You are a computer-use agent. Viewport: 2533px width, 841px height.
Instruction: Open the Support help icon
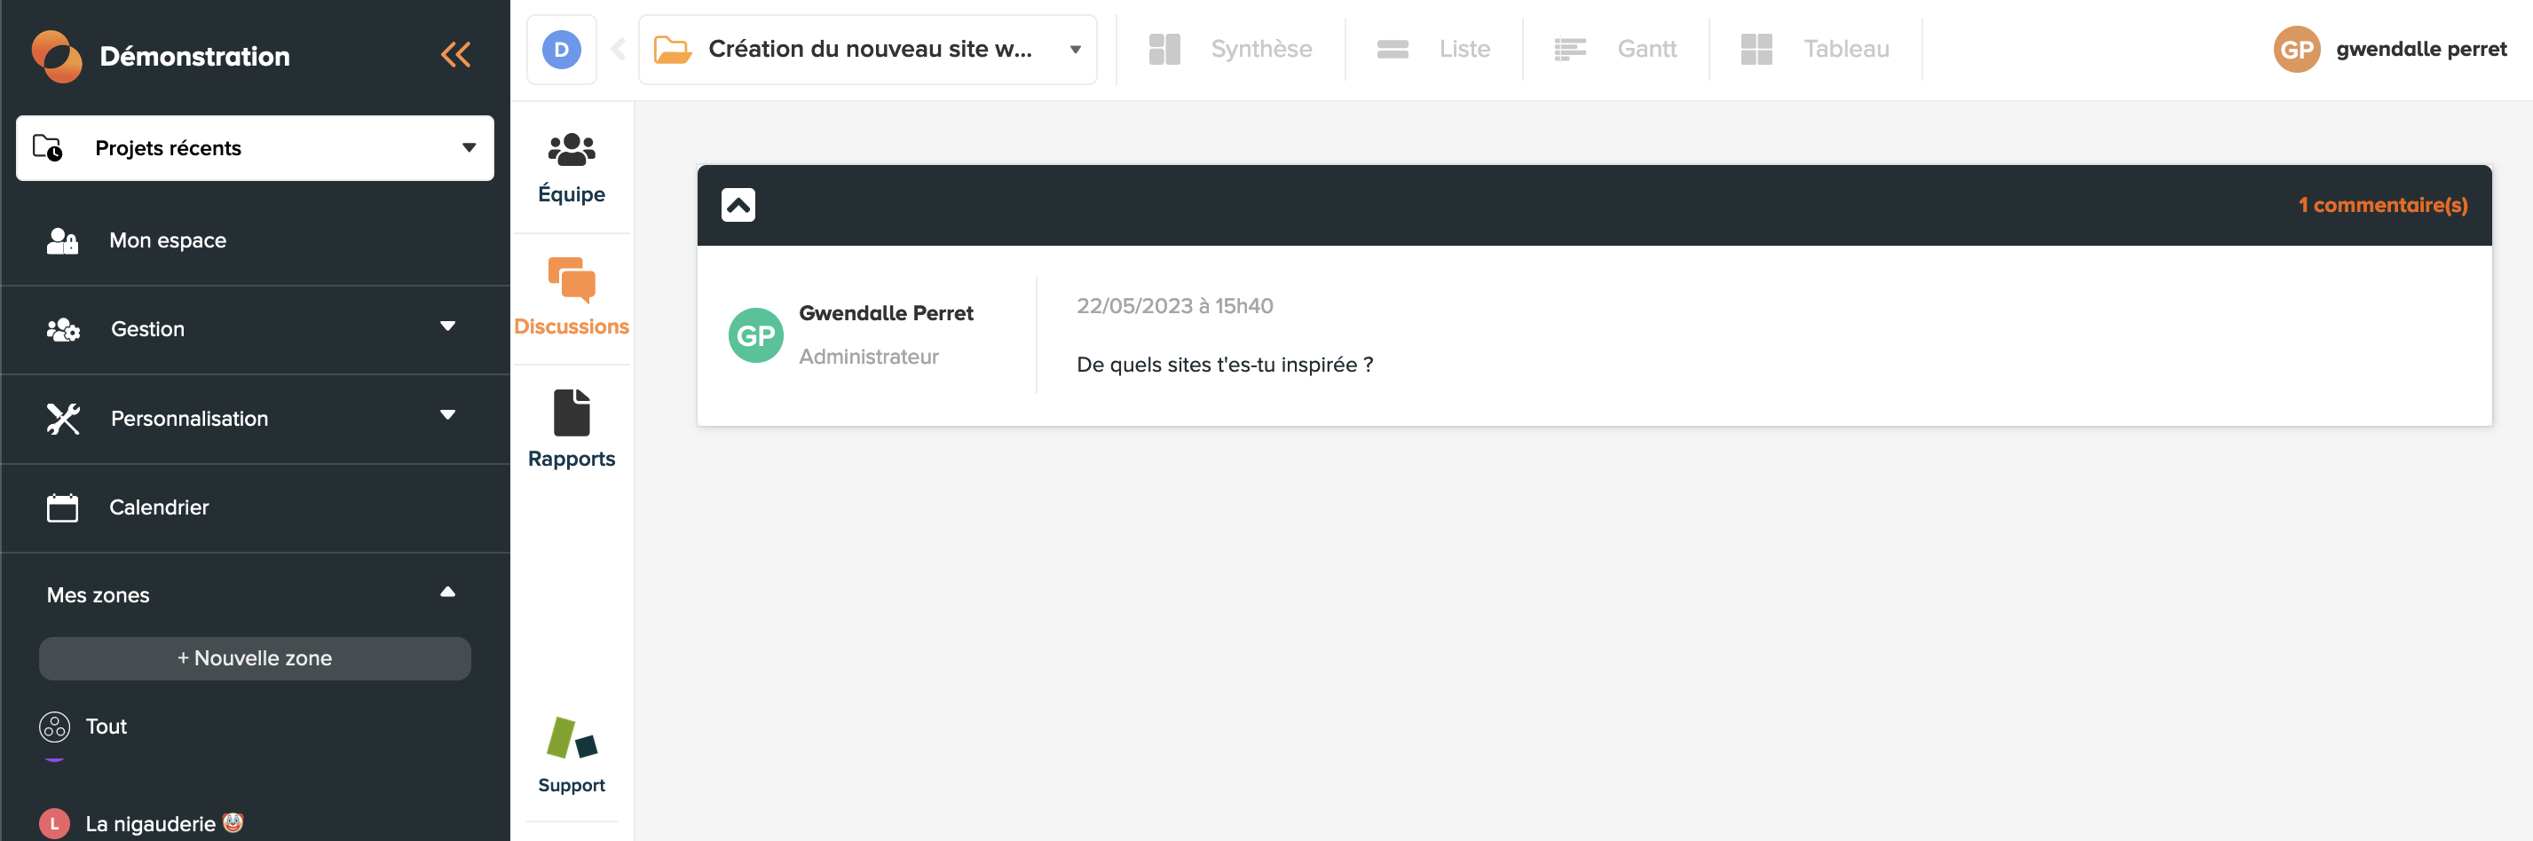572,755
